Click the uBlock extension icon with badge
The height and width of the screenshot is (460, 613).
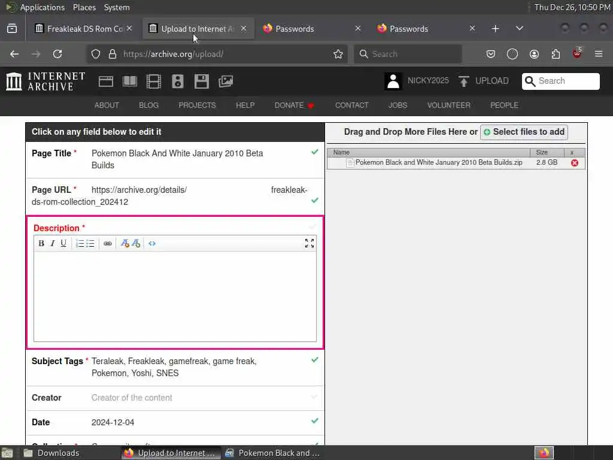pyautogui.click(x=577, y=53)
